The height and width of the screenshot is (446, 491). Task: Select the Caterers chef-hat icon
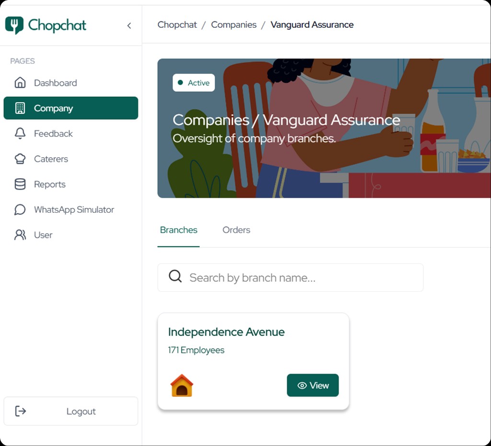[x=20, y=159]
